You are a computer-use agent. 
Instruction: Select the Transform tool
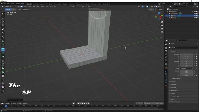(3, 33)
